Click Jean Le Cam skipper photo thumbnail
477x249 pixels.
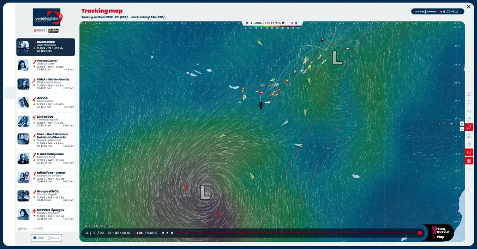tap(23, 65)
